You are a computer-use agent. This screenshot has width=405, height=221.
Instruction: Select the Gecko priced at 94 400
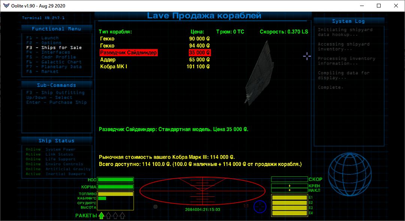point(107,46)
